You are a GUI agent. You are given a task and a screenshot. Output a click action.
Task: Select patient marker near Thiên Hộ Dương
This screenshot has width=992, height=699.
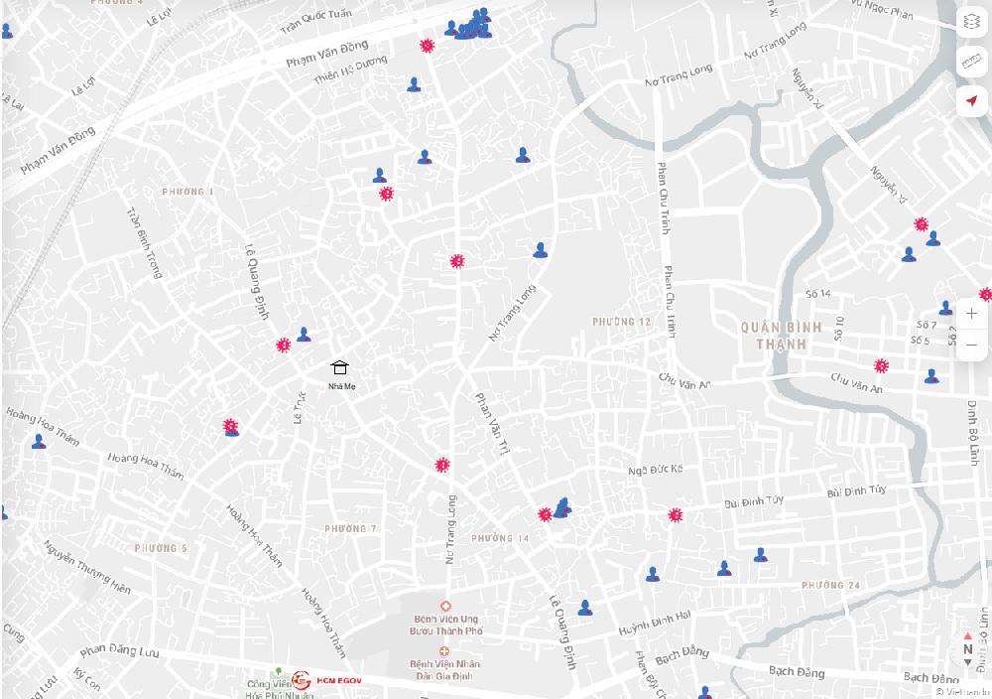tap(414, 84)
